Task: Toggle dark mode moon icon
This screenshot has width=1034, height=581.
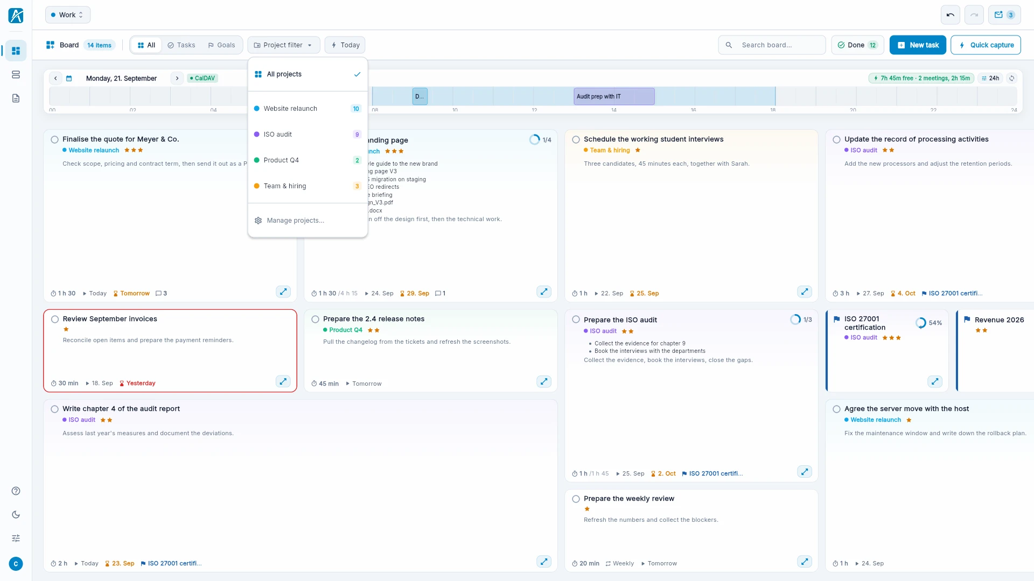Action: click(16, 514)
